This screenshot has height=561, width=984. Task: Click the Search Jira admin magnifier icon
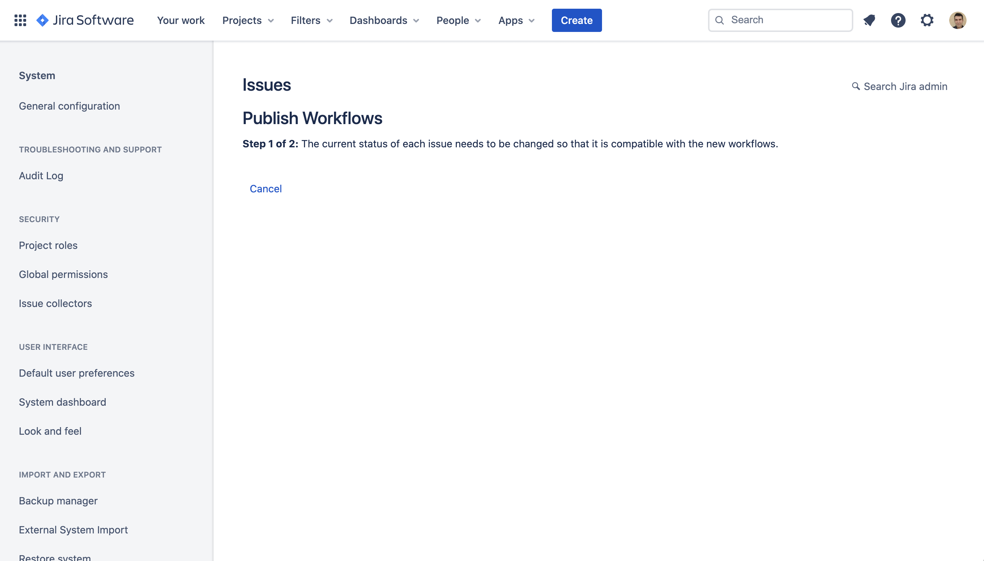tap(856, 86)
